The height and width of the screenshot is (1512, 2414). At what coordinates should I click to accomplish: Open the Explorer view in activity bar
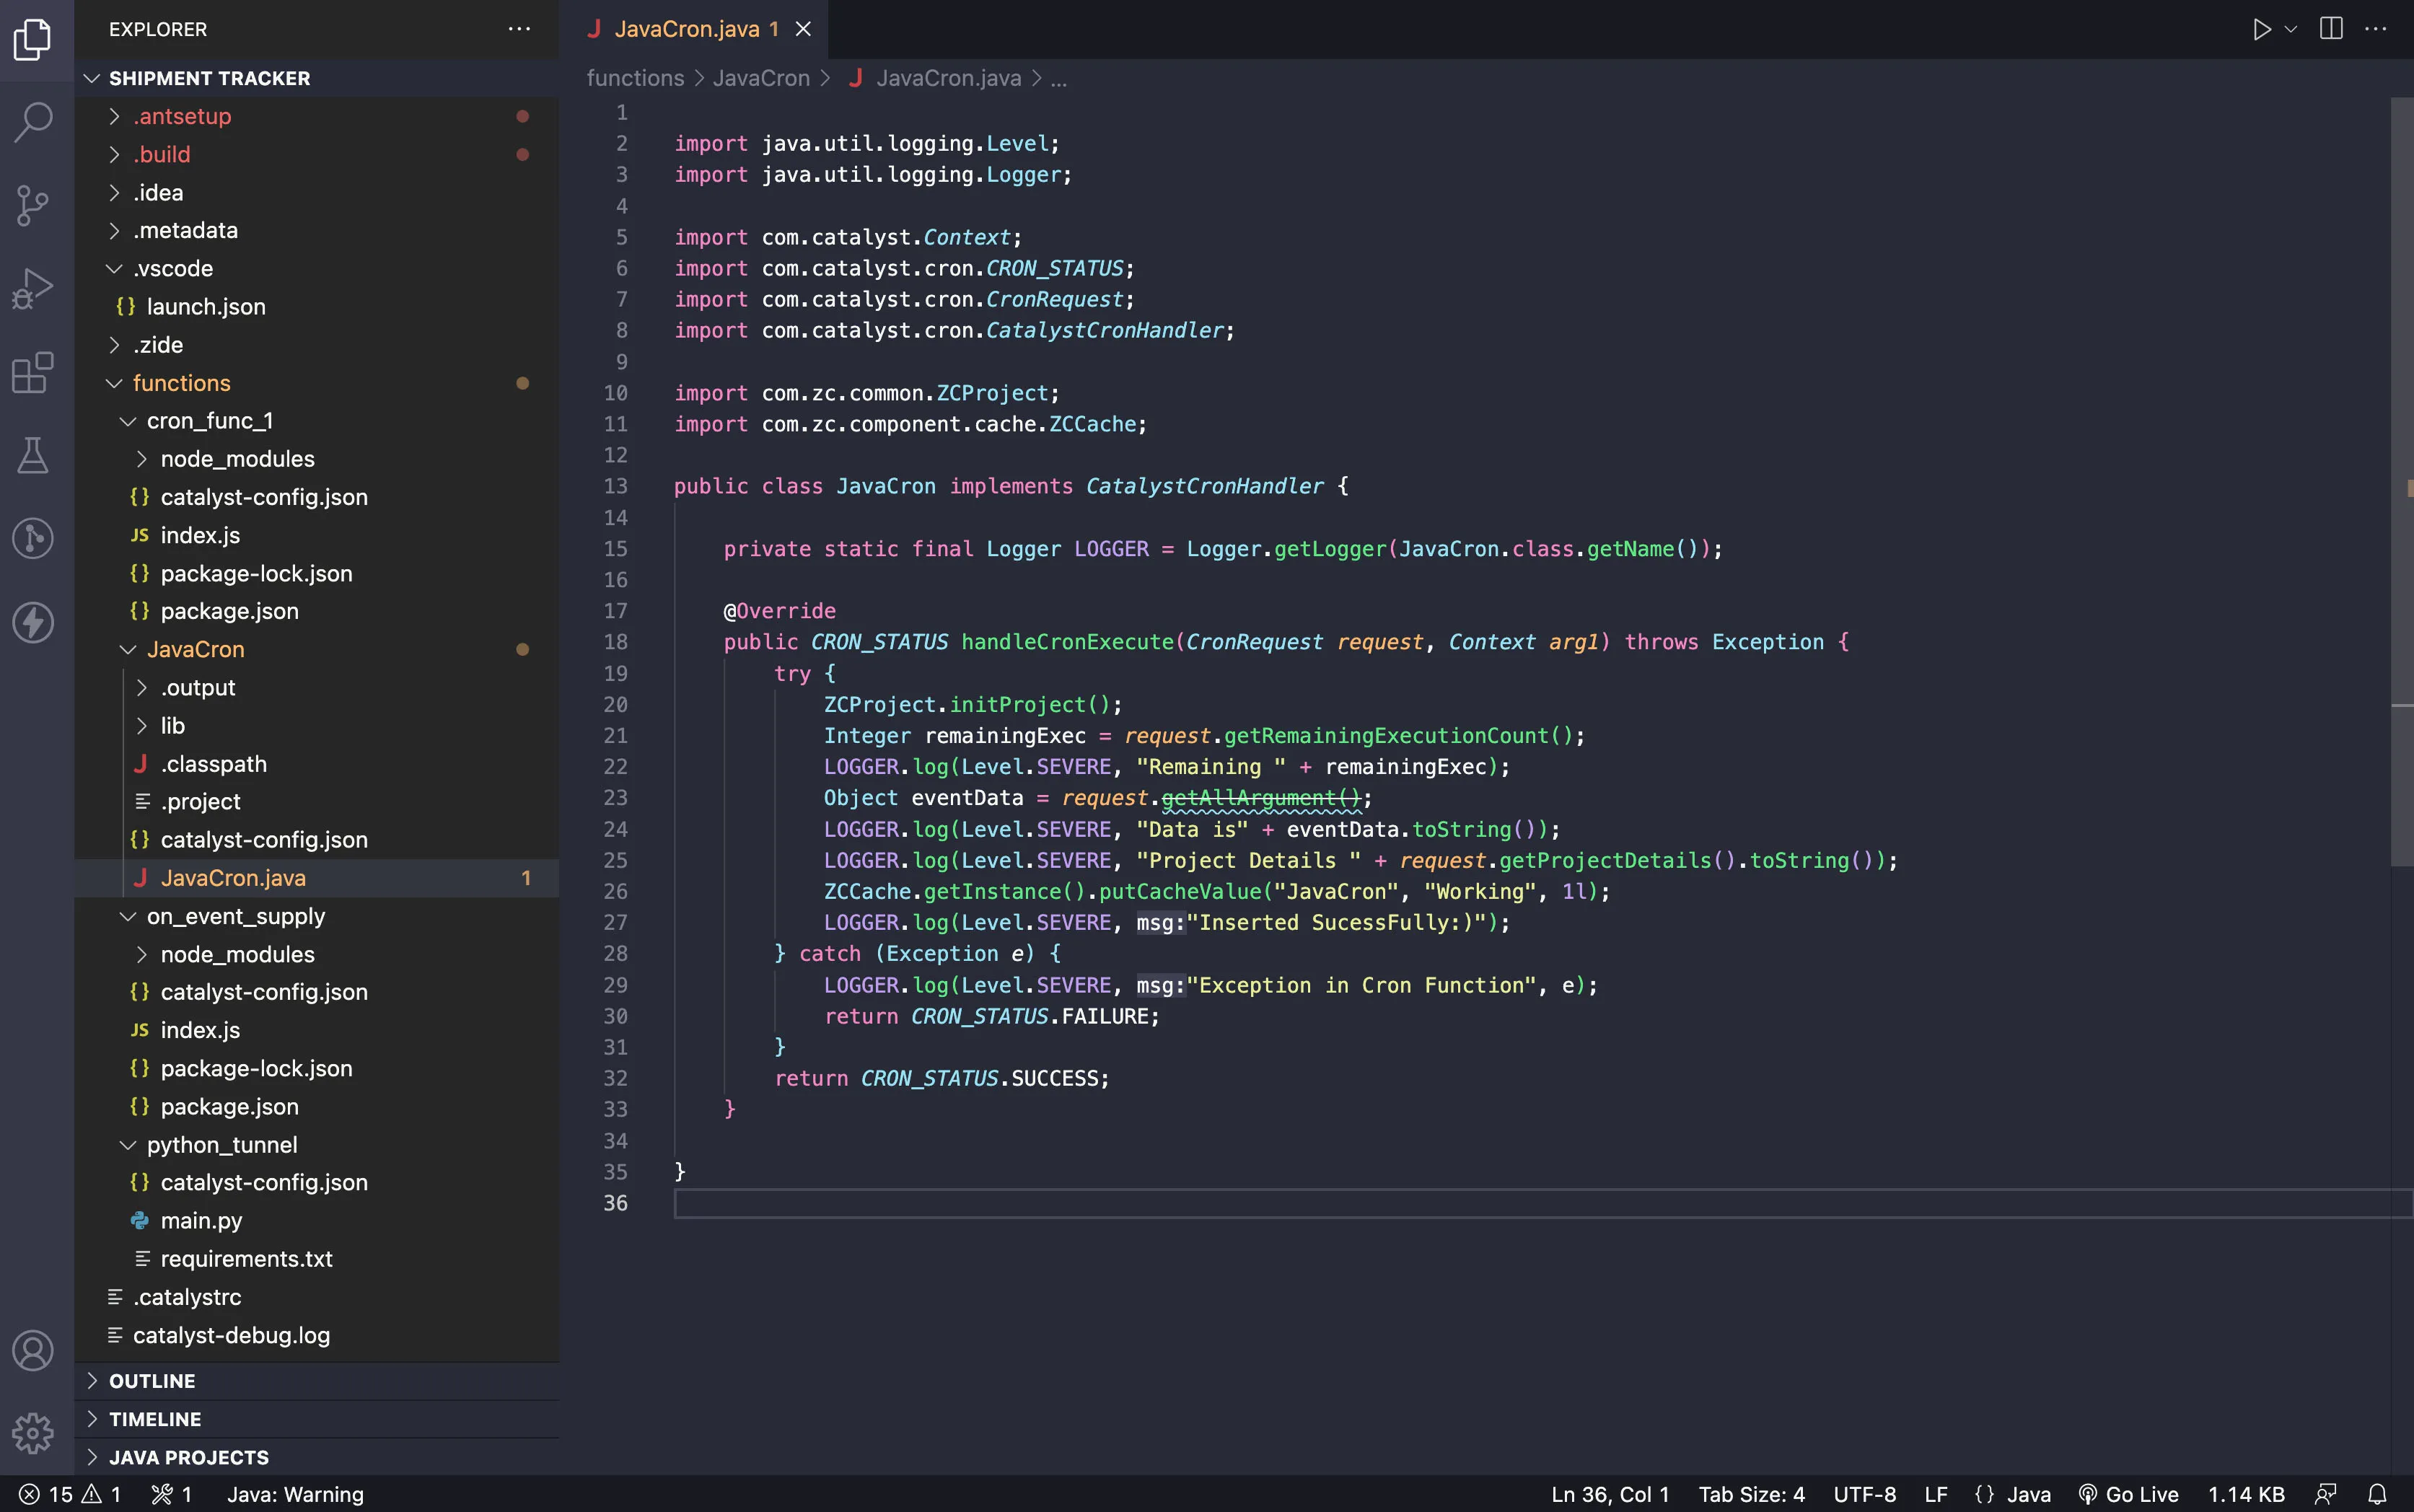point(33,38)
